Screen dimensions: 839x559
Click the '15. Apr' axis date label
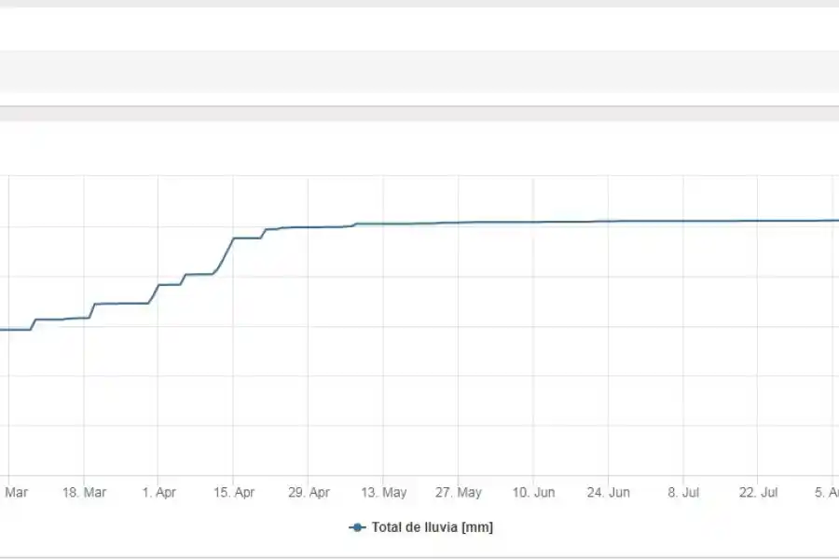coord(234,493)
